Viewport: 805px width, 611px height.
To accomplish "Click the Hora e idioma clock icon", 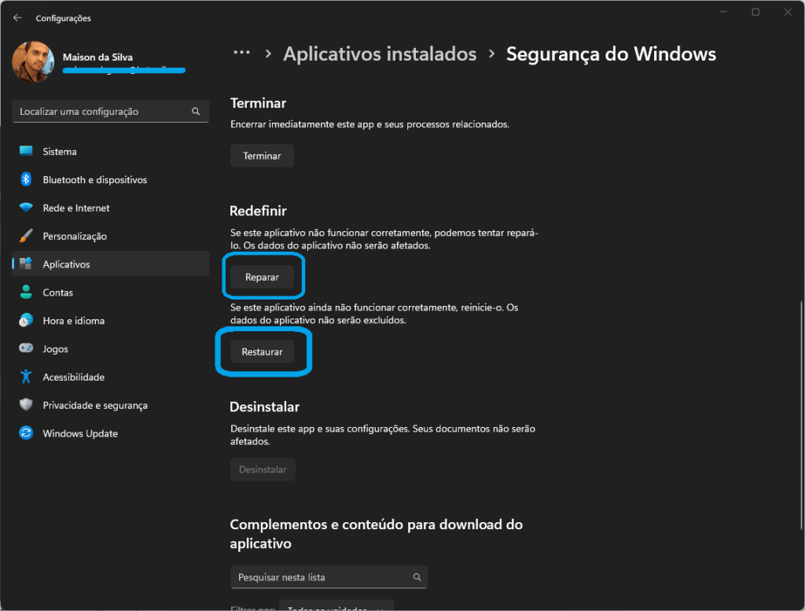I will click(26, 320).
